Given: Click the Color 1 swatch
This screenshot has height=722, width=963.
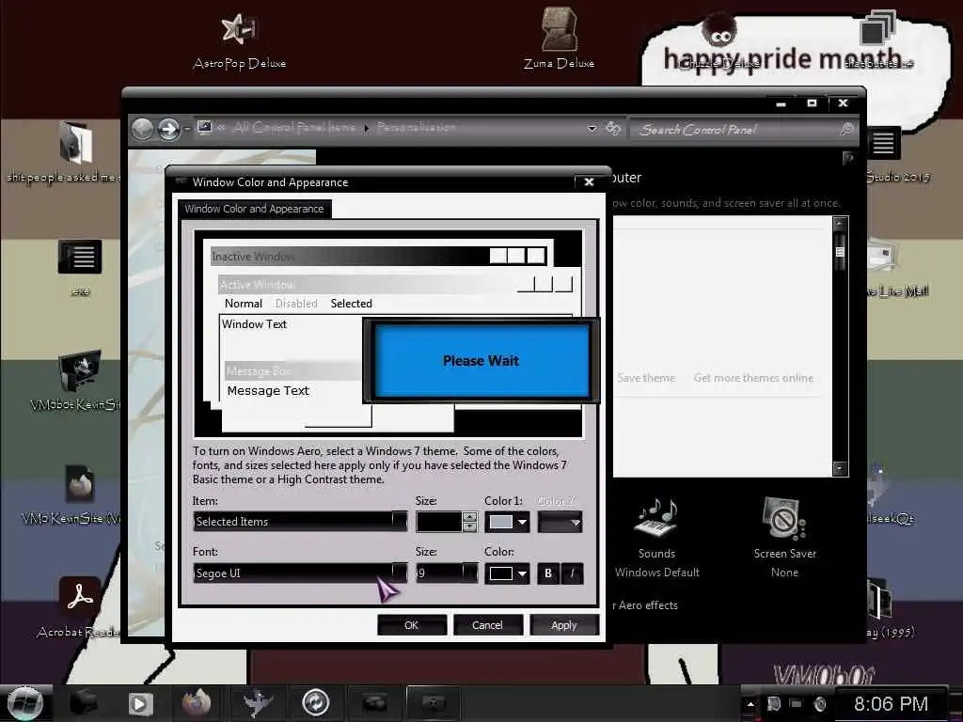Looking at the screenshot, I should 500,523.
